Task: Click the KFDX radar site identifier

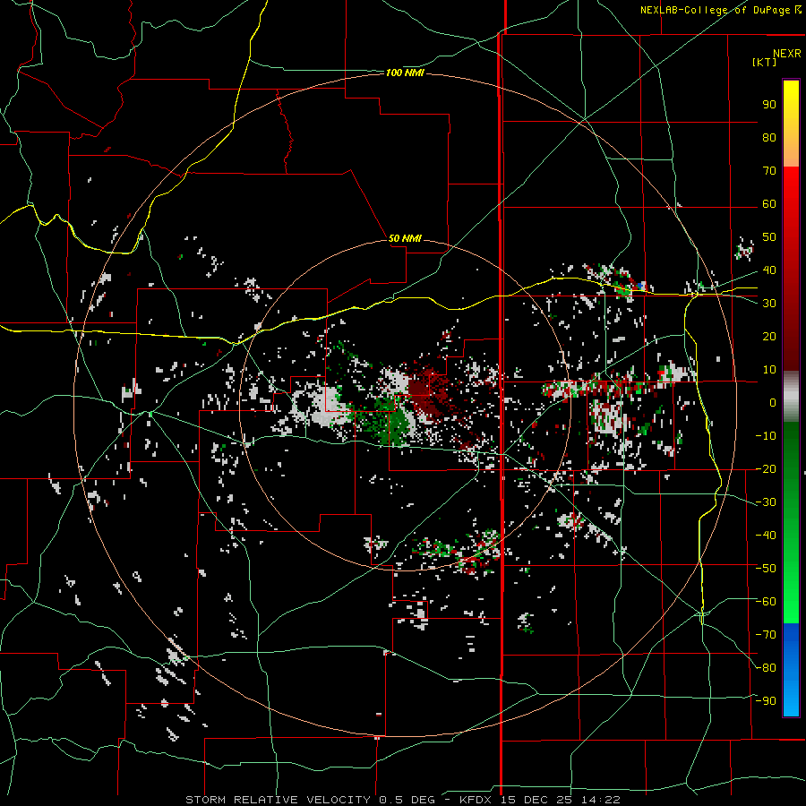Action: (476, 800)
